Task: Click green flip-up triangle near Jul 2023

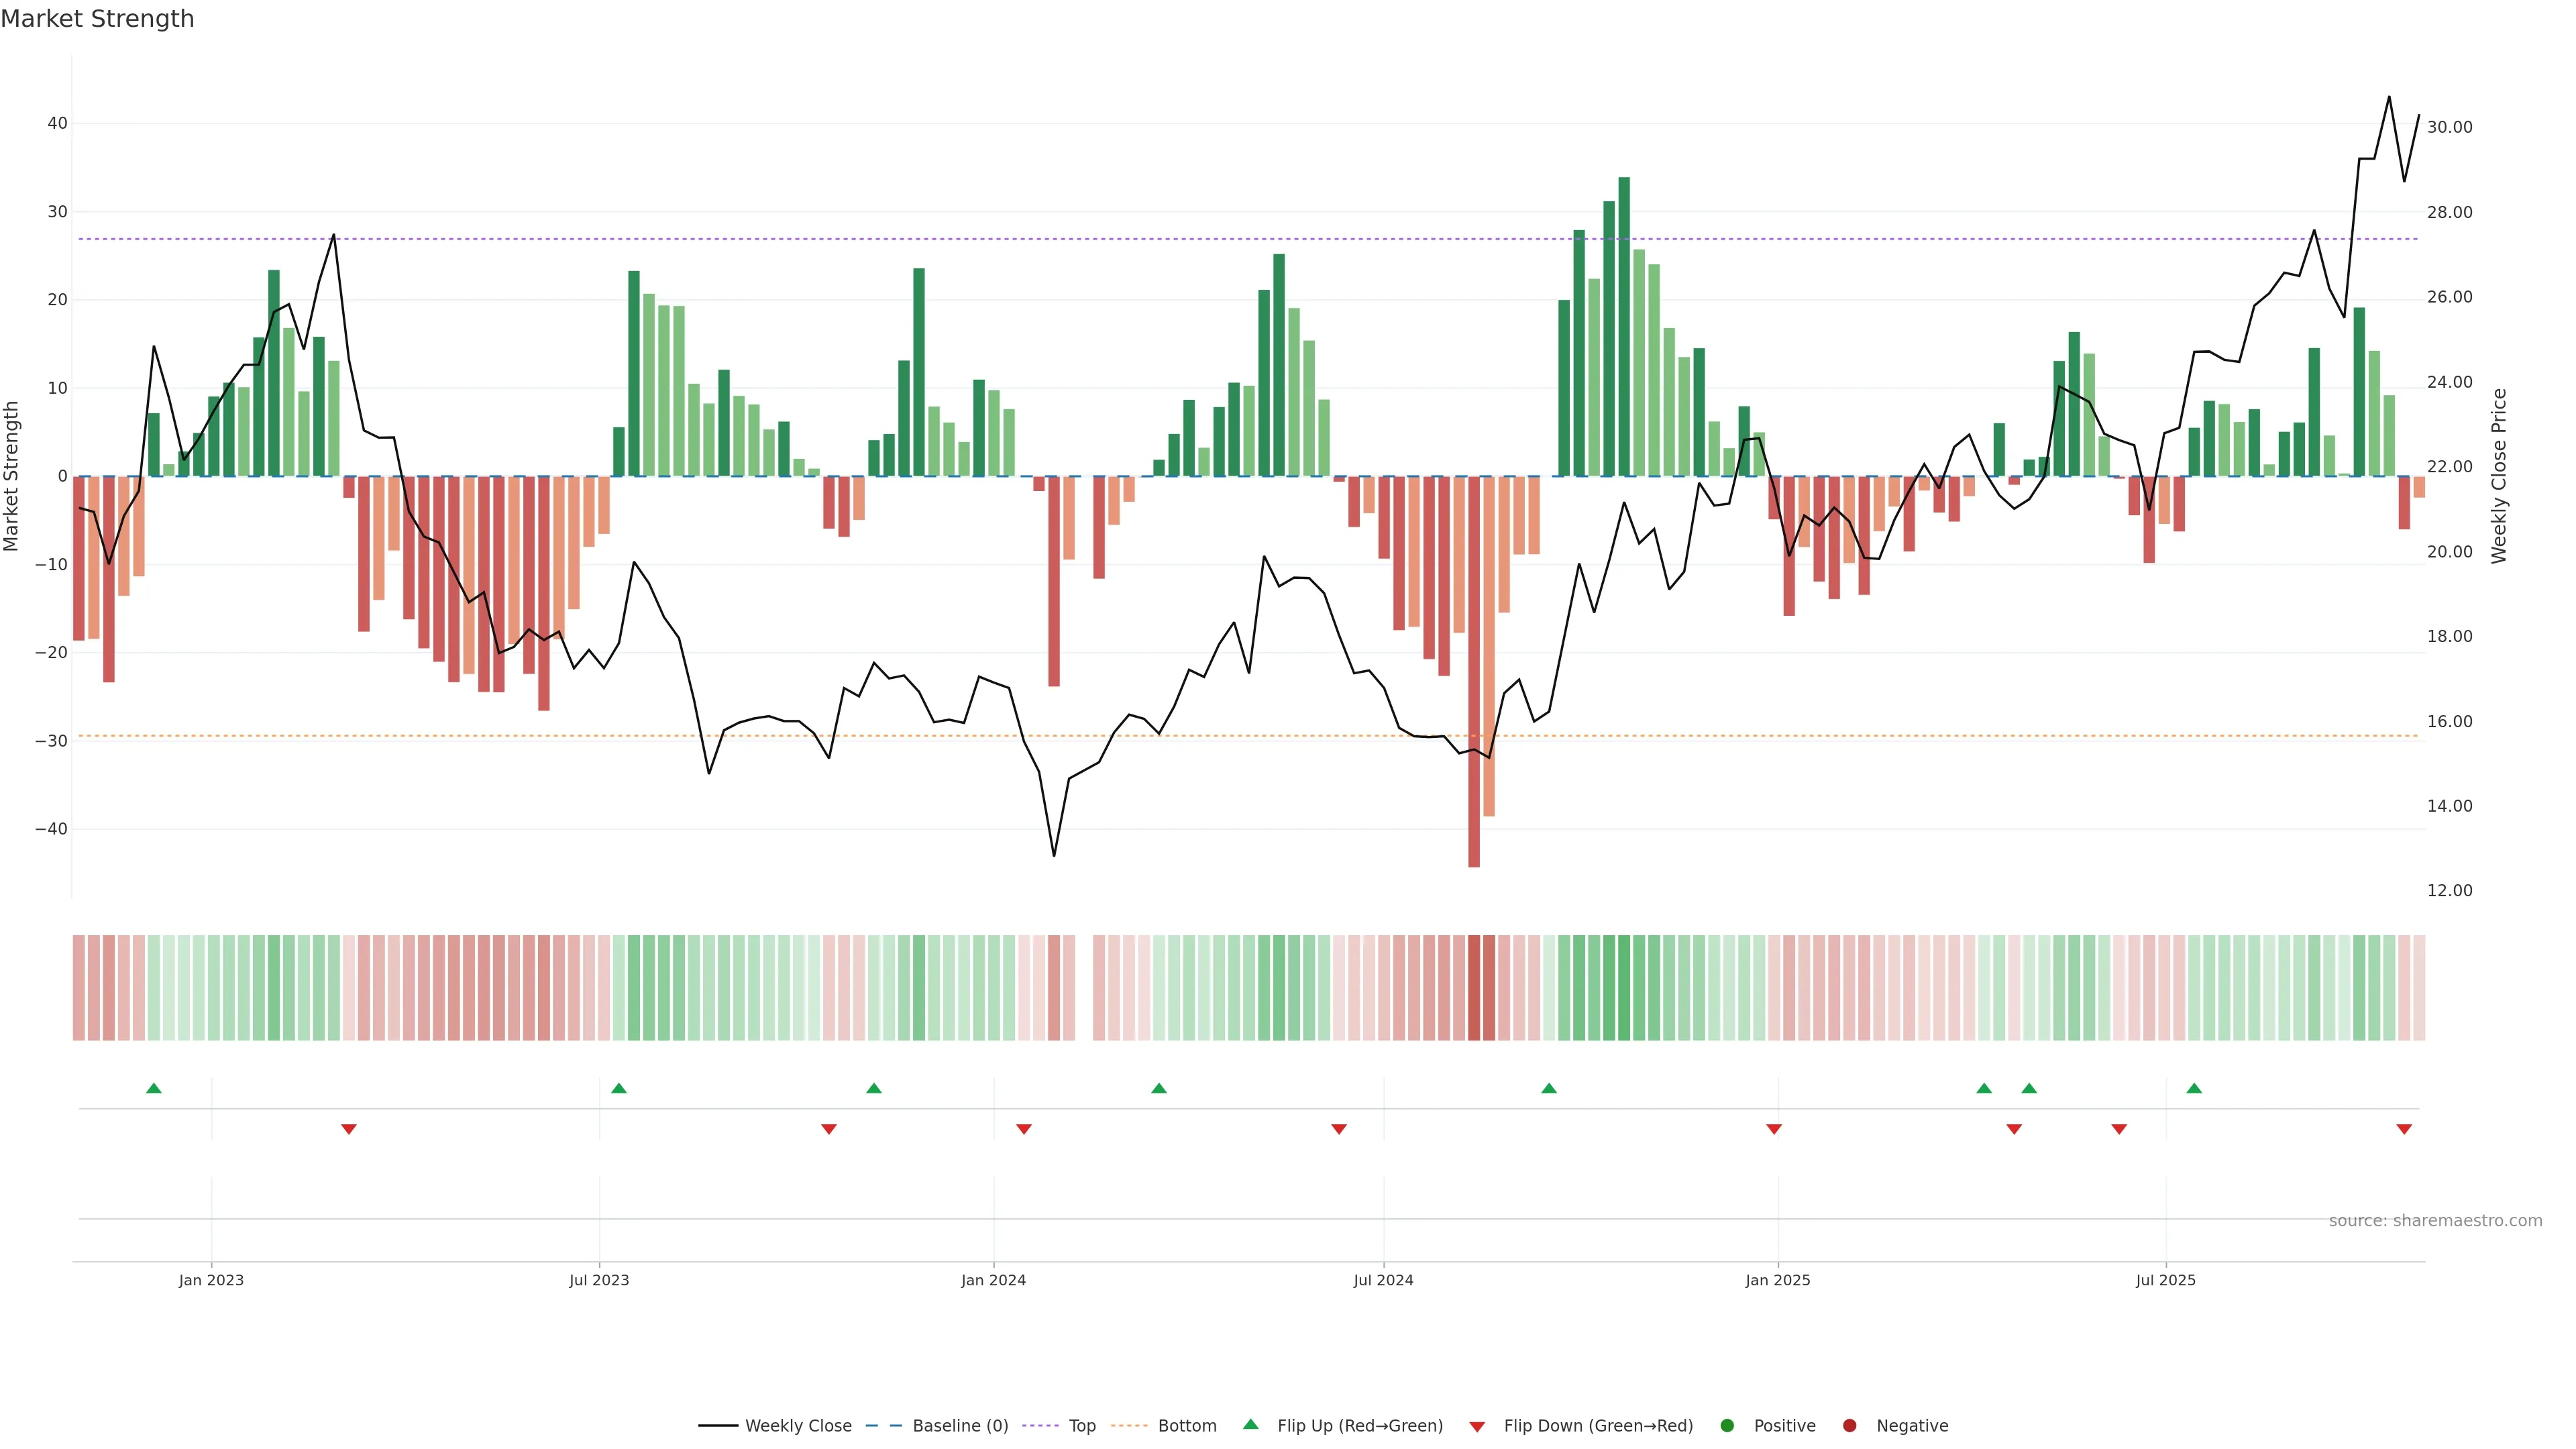Action: 619,1088
